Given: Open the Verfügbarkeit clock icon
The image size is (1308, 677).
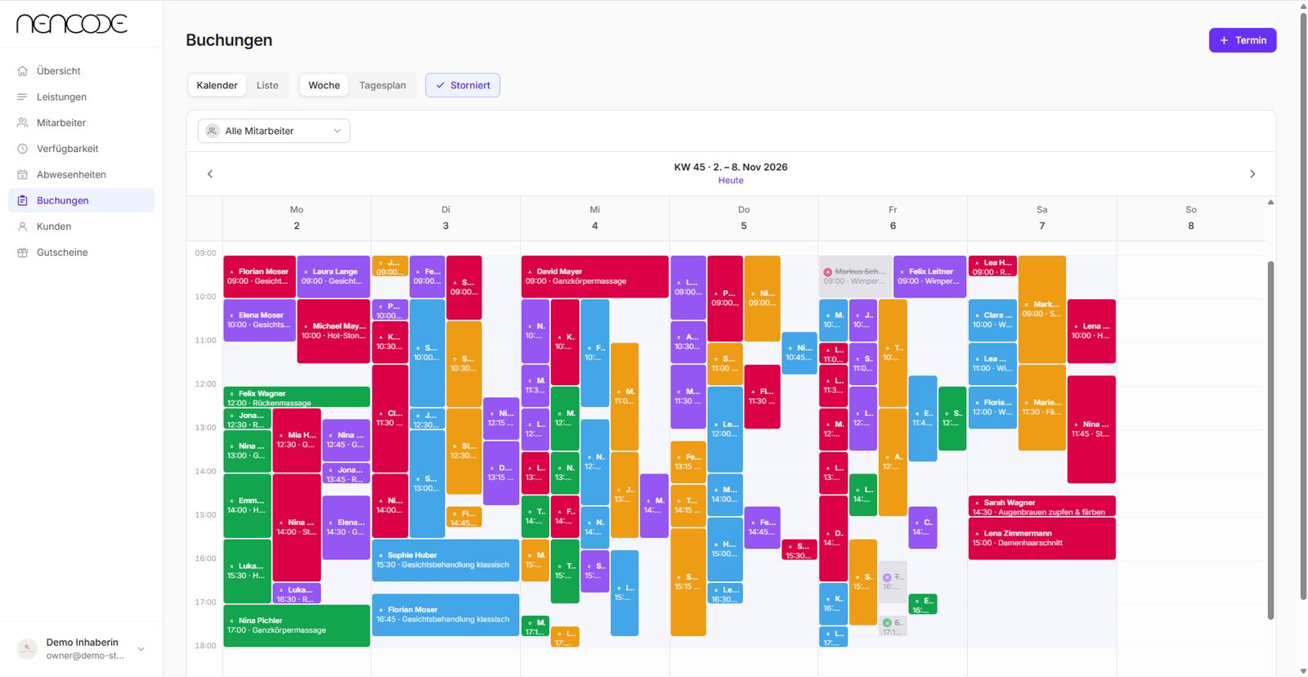Looking at the screenshot, I should [23, 149].
